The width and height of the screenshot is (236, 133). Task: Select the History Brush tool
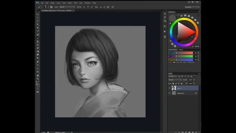38,45
